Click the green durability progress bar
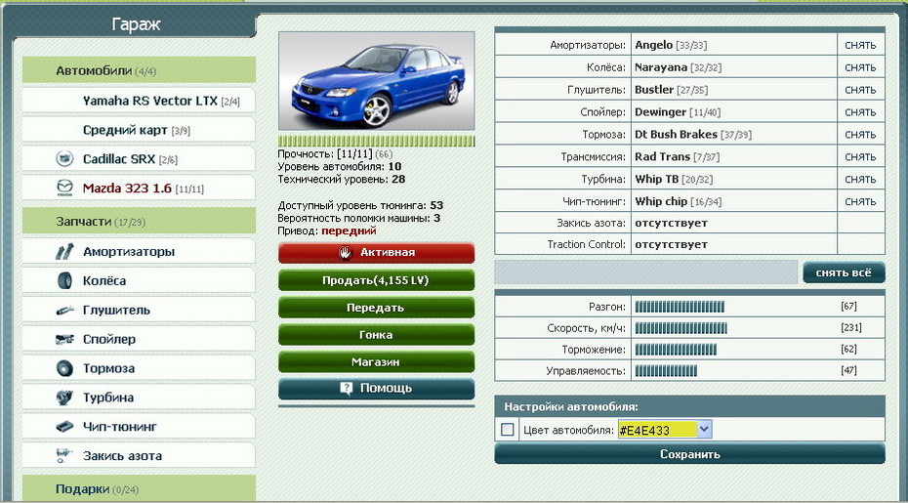Viewport: 908px width, 503px height. coord(377,141)
